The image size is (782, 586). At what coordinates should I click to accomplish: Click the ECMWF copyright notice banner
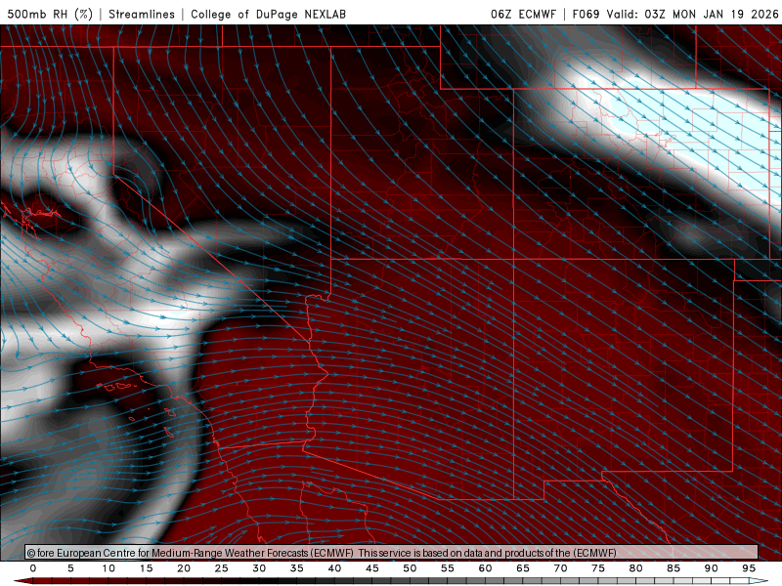[392, 553]
